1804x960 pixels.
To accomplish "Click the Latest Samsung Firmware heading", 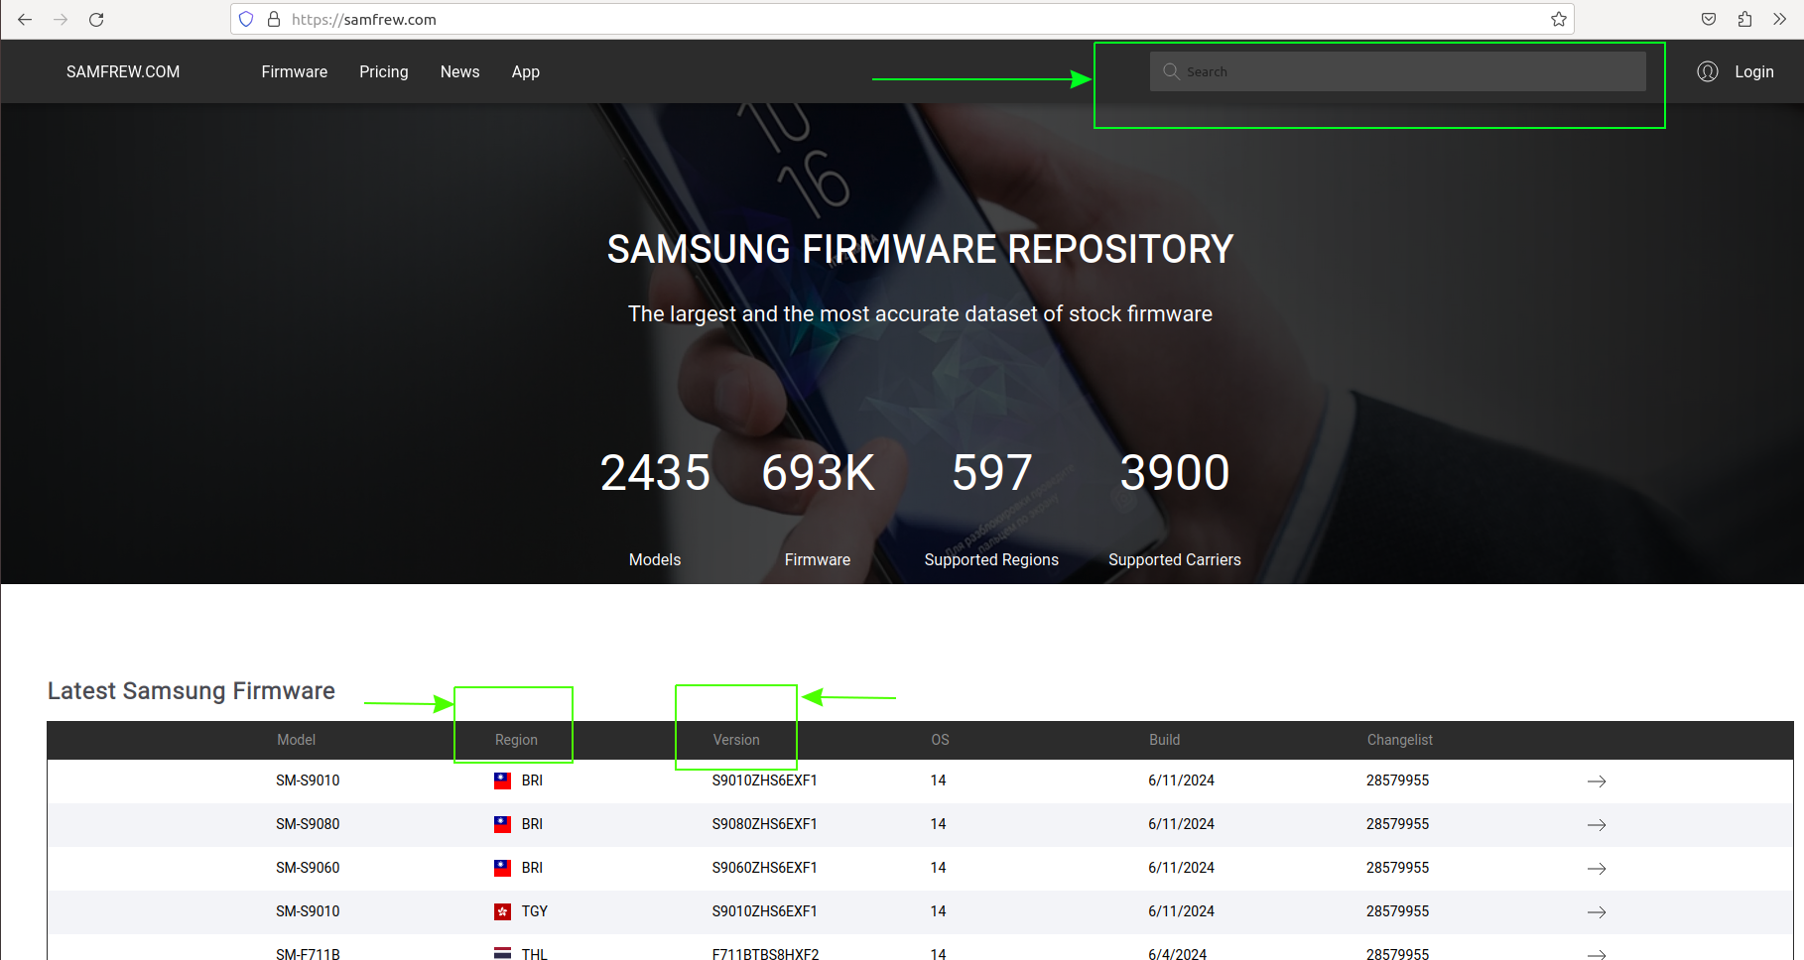I will tap(192, 691).
